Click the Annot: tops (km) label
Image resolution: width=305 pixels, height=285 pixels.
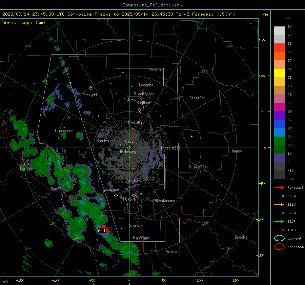click(x=24, y=23)
